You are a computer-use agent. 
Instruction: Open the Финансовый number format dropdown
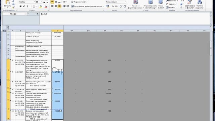pos(125,2)
